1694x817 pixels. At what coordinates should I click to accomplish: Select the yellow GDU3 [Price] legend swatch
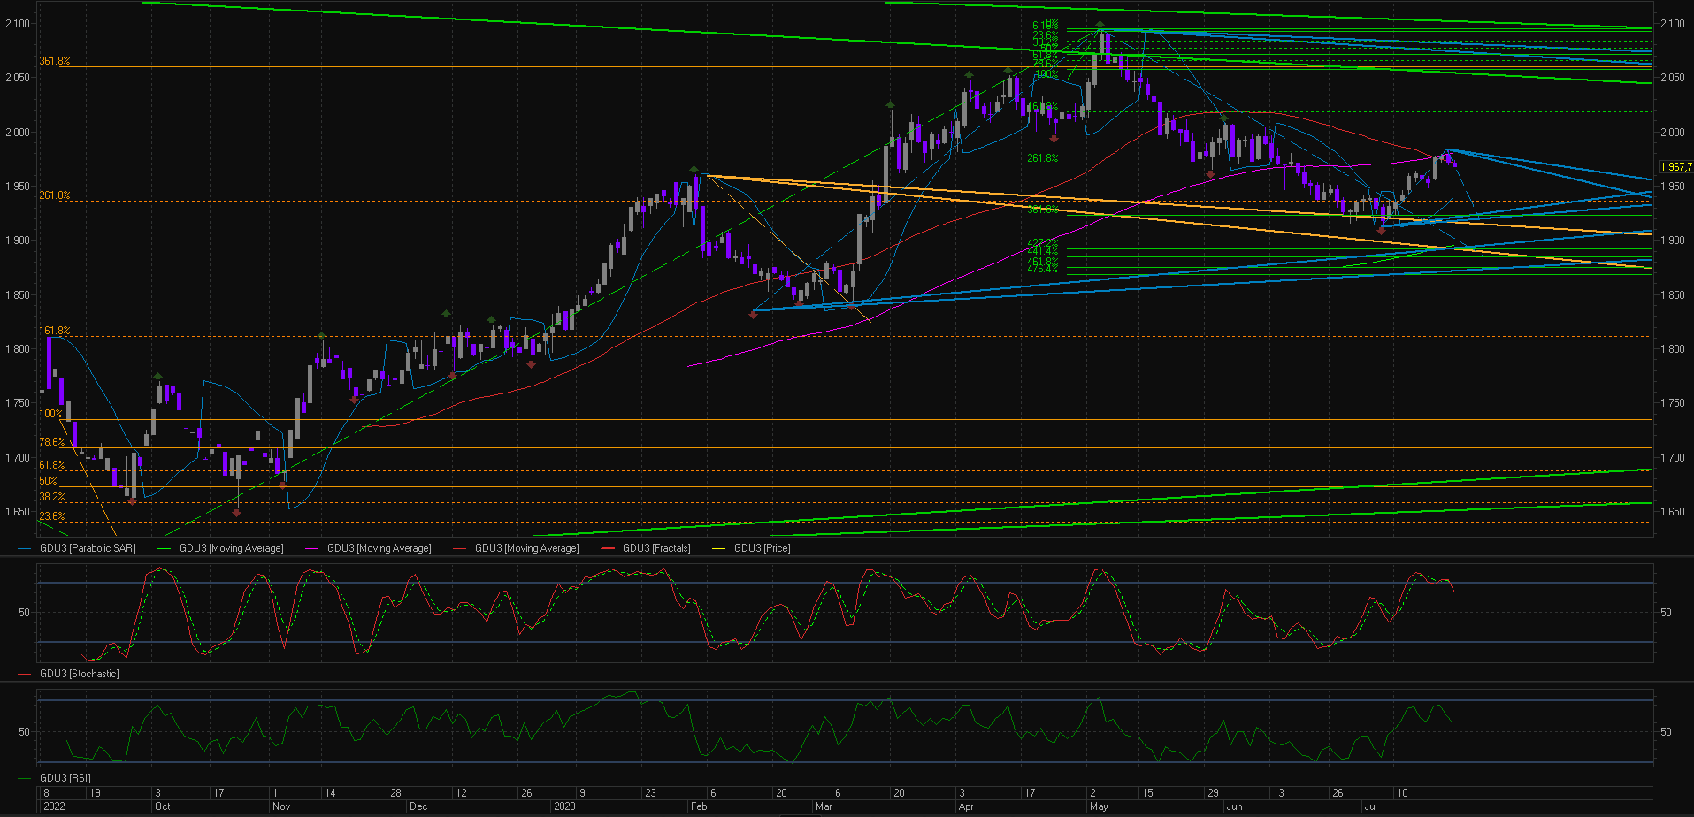(719, 548)
